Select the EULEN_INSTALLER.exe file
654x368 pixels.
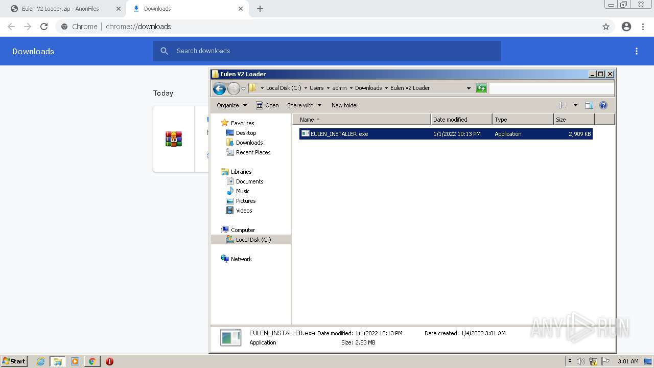pos(446,134)
